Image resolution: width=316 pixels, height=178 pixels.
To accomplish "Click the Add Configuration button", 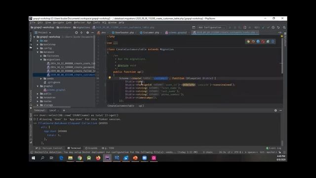I will (x=211, y=28).
